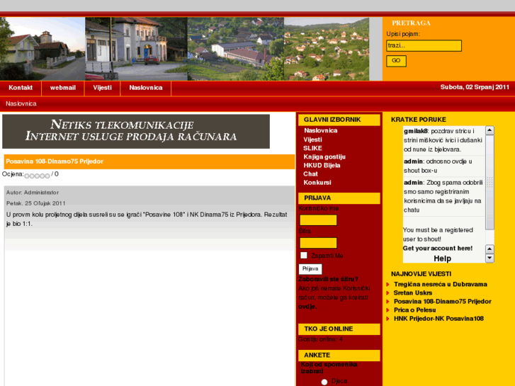This screenshot has height=386, width=515.
Task: Open news 'HNK Prijedor-NK Posavina108'
Action: [x=438, y=318]
